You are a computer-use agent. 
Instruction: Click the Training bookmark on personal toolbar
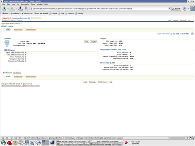79,14
